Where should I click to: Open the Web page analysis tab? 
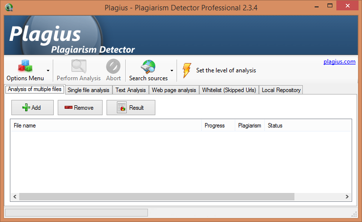pos(174,90)
